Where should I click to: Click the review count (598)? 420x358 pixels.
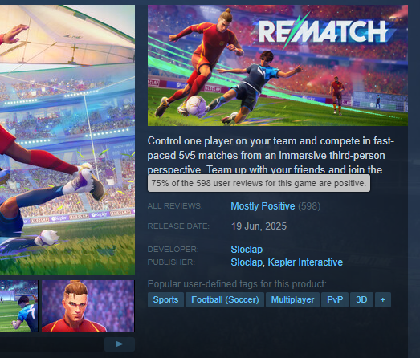click(x=309, y=206)
